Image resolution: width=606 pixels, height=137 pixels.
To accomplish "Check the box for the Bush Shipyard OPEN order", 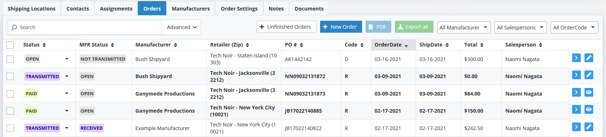I will 10,59.
